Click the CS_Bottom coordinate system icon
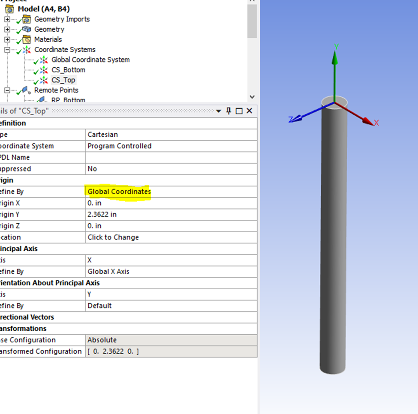Image resolution: width=418 pixels, height=414 pixels. [44, 70]
